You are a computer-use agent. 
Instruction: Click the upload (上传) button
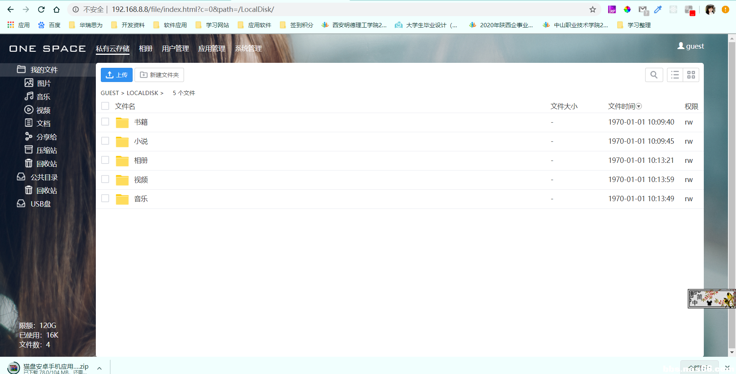(117, 75)
